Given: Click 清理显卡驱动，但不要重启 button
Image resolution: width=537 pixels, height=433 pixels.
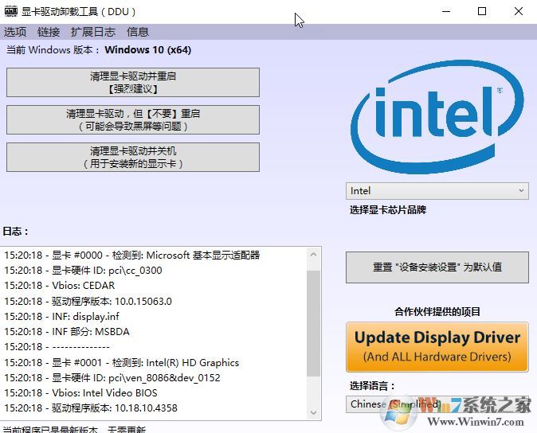Looking at the screenshot, I should [x=133, y=119].
